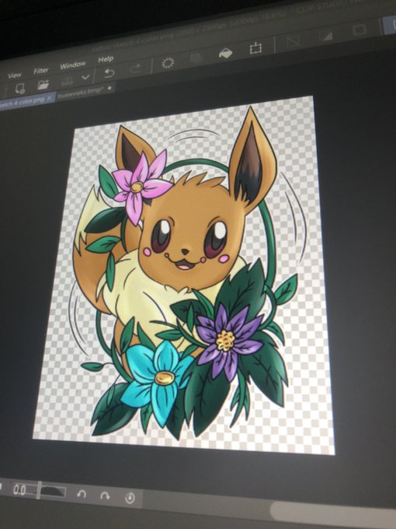The width and height of the screenshot is (396, 529).
Task: Click the open file folder icon
Action: point(43,85)
